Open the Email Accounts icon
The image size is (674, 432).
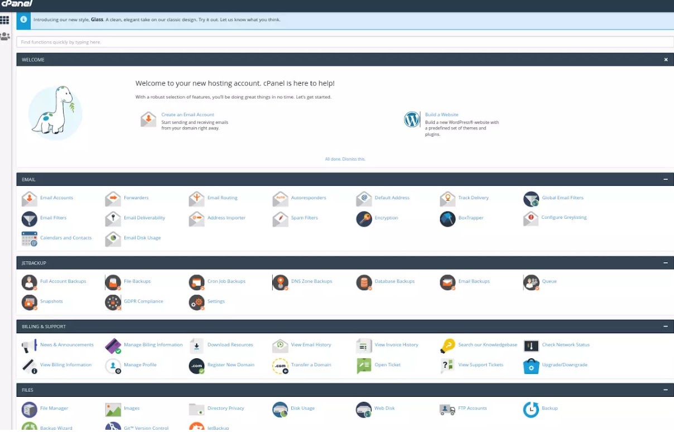[x=30, y=199]
